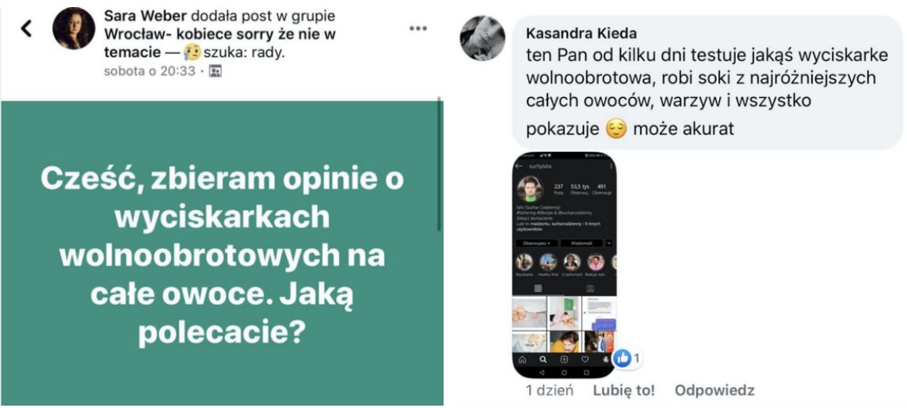Open Sara Weber's profile picture
Screen dimensions: 907x408
(x=74, y=28)
